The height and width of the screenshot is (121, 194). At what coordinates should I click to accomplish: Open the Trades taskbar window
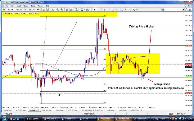[87, 119]
